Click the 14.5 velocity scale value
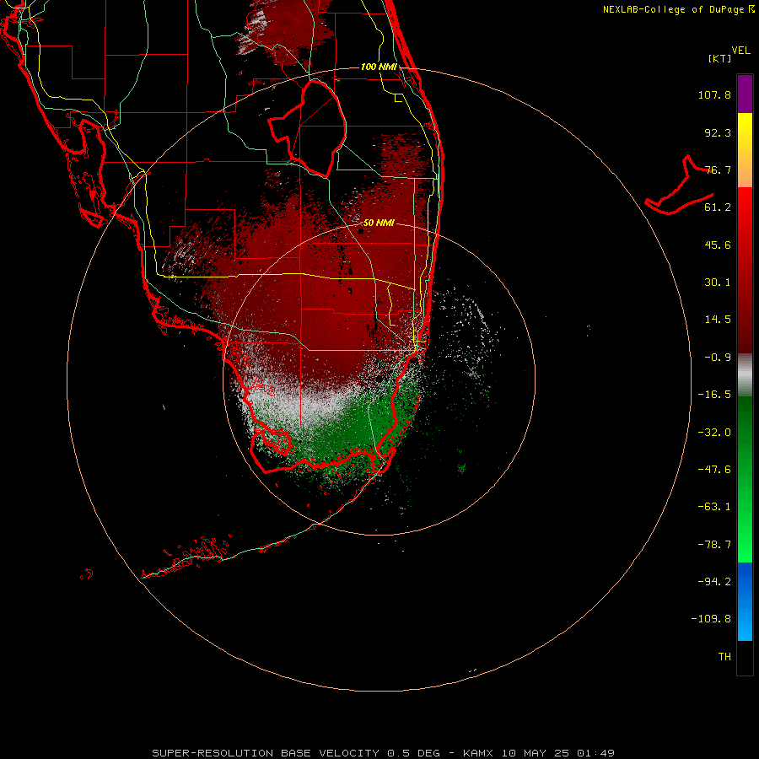Image resolution: width=759 pixels, height=759 pixels. coord(718,320)
